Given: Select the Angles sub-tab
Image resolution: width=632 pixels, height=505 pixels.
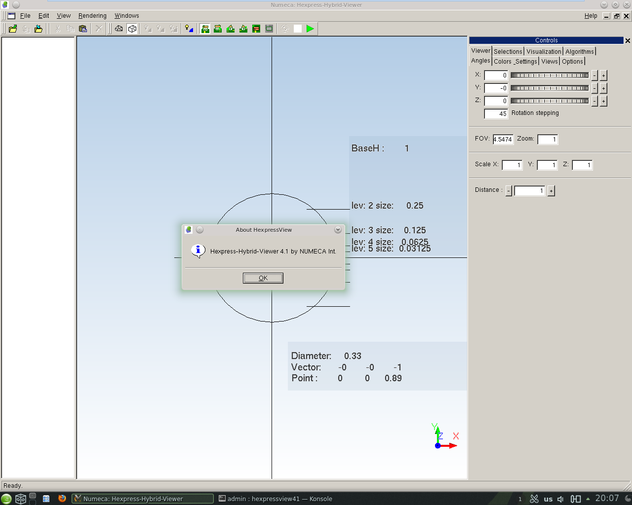Looking at the screenshot, I should [480, 61].
